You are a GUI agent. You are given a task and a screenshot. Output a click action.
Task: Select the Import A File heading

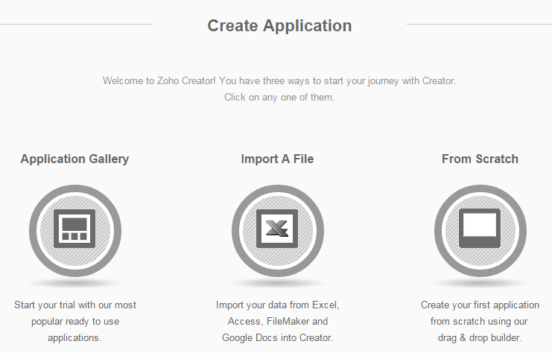coord(277,159)
